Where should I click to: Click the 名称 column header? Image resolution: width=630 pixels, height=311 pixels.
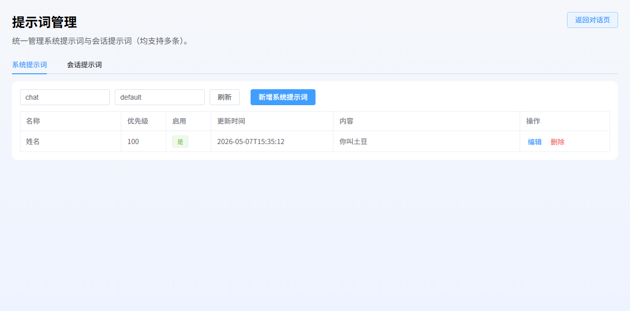[70, 121]
